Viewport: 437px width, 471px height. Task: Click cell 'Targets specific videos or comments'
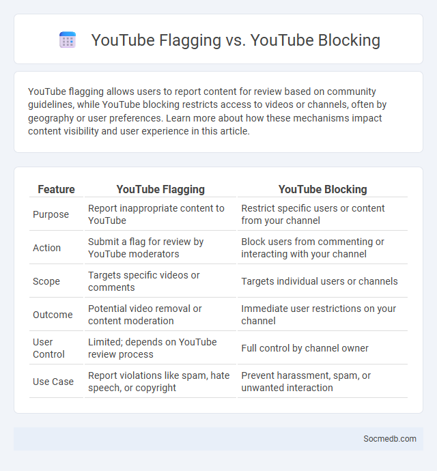click(x=160, y=281)
